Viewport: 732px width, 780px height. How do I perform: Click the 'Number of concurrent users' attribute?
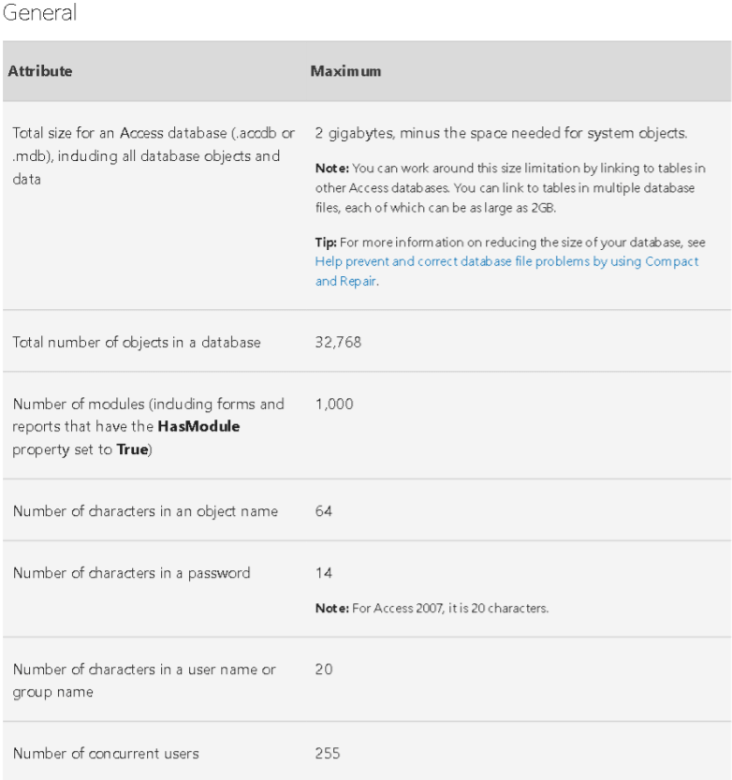pyautogui.click(x=106, y=754)
